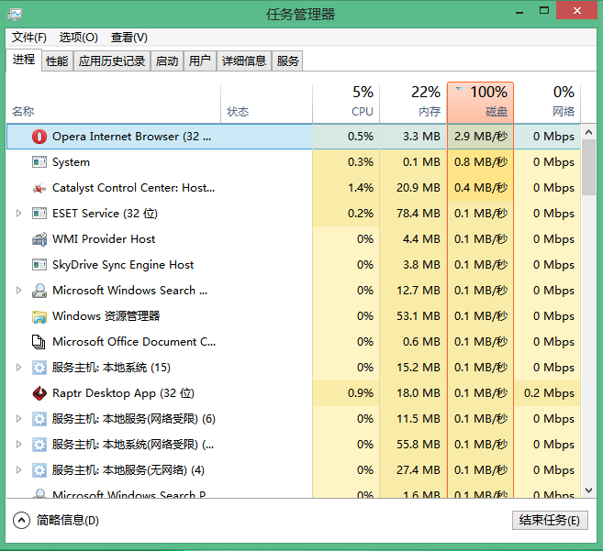Click the 服务主机: 本地服务(网络受限) (6) gear icon

click(39, 419)
